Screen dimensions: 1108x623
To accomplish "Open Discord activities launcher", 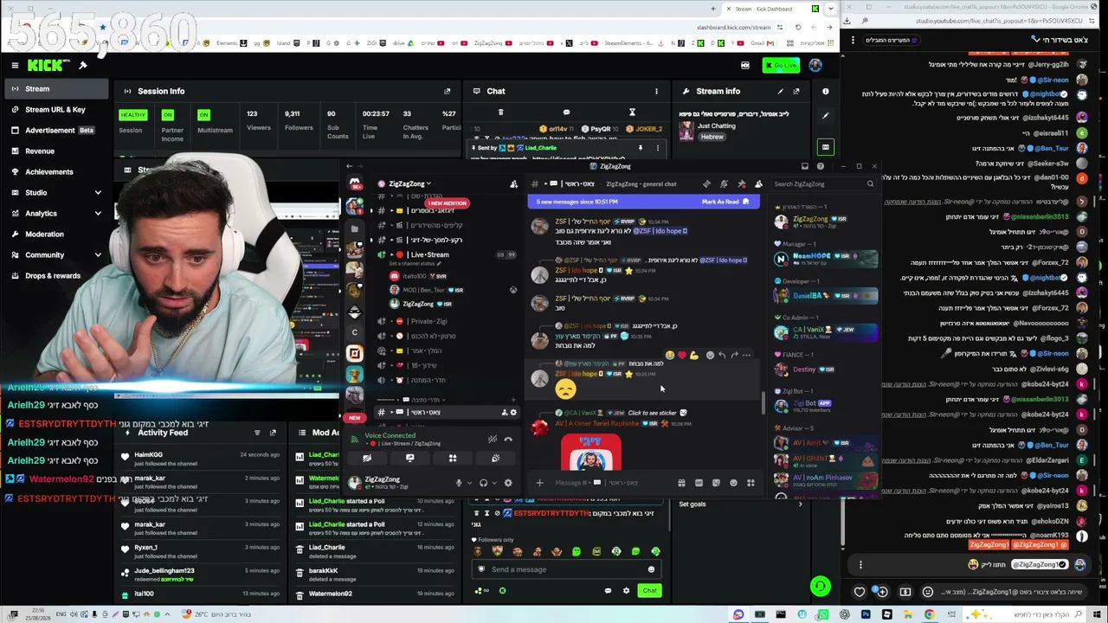I will [x=452, y=459].
